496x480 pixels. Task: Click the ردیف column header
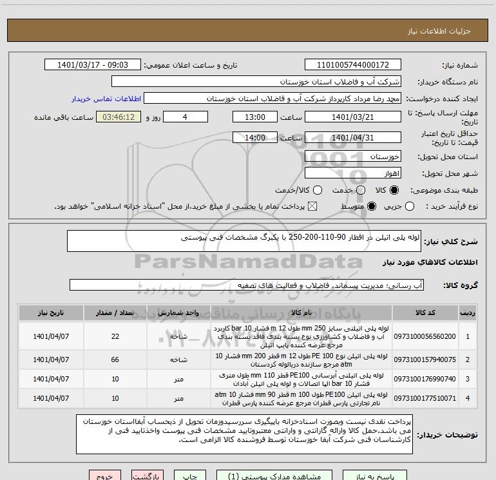pyautogui.click(x=468, y=312)
